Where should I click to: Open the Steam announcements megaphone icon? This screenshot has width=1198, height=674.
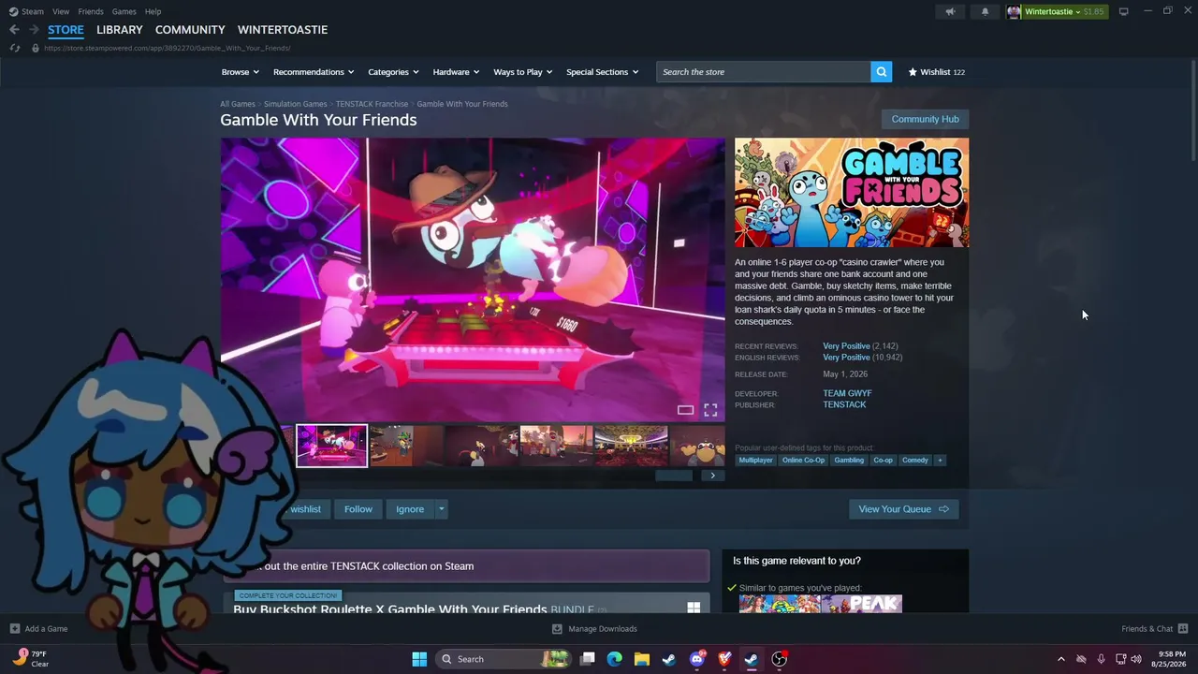950,12
